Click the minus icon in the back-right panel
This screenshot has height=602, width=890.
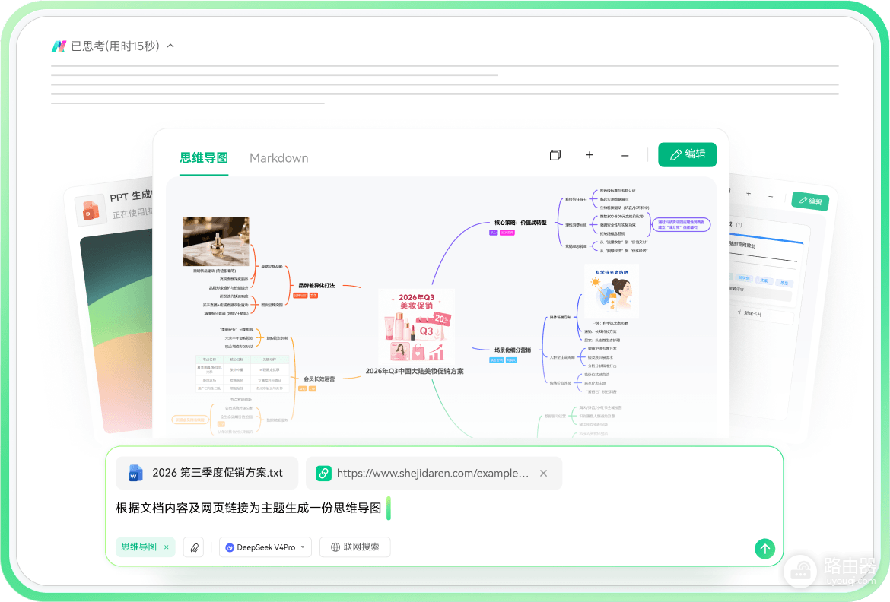pyautogui.click(x=771, y=196)
